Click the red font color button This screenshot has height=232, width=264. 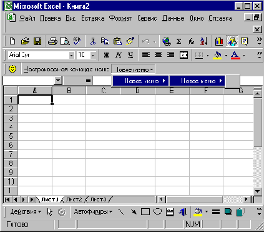[235, 56]
